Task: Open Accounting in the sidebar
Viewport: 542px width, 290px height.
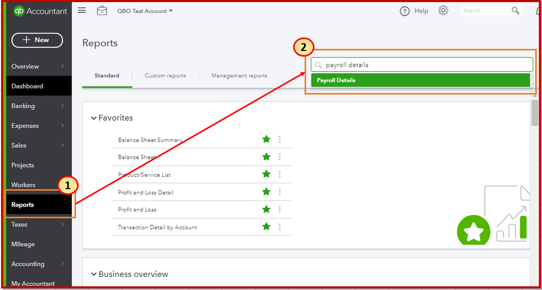Action: (28, 264)
